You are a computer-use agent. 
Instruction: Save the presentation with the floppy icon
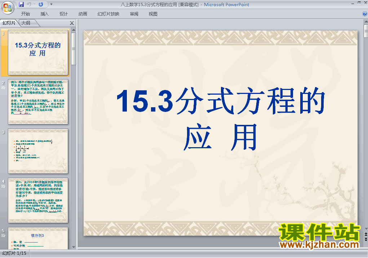[x=21, y=4]
